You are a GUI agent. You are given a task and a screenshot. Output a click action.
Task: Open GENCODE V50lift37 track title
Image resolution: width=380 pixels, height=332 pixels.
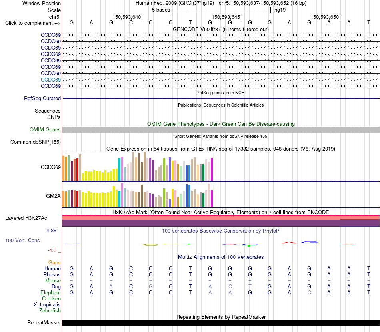coord(221,29)
